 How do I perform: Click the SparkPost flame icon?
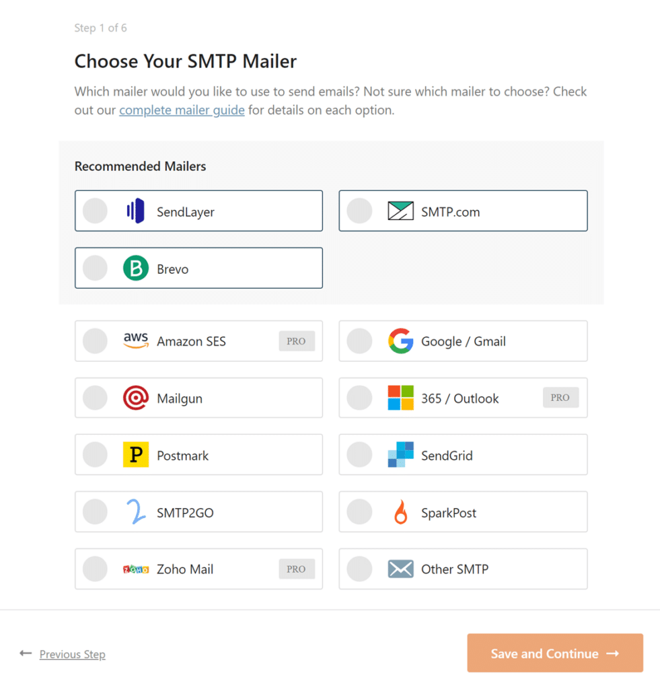point(401,511)
